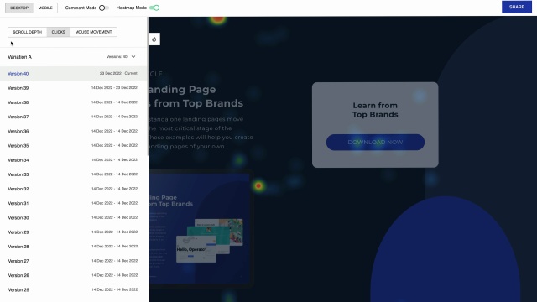
Task: Click the landing page ebook thumbnail
Action: (201, 227)
